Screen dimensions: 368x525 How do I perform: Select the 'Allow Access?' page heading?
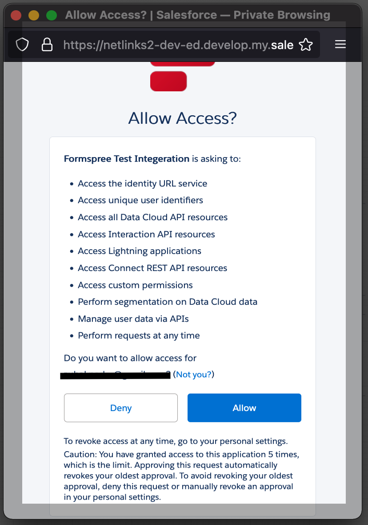182,118
